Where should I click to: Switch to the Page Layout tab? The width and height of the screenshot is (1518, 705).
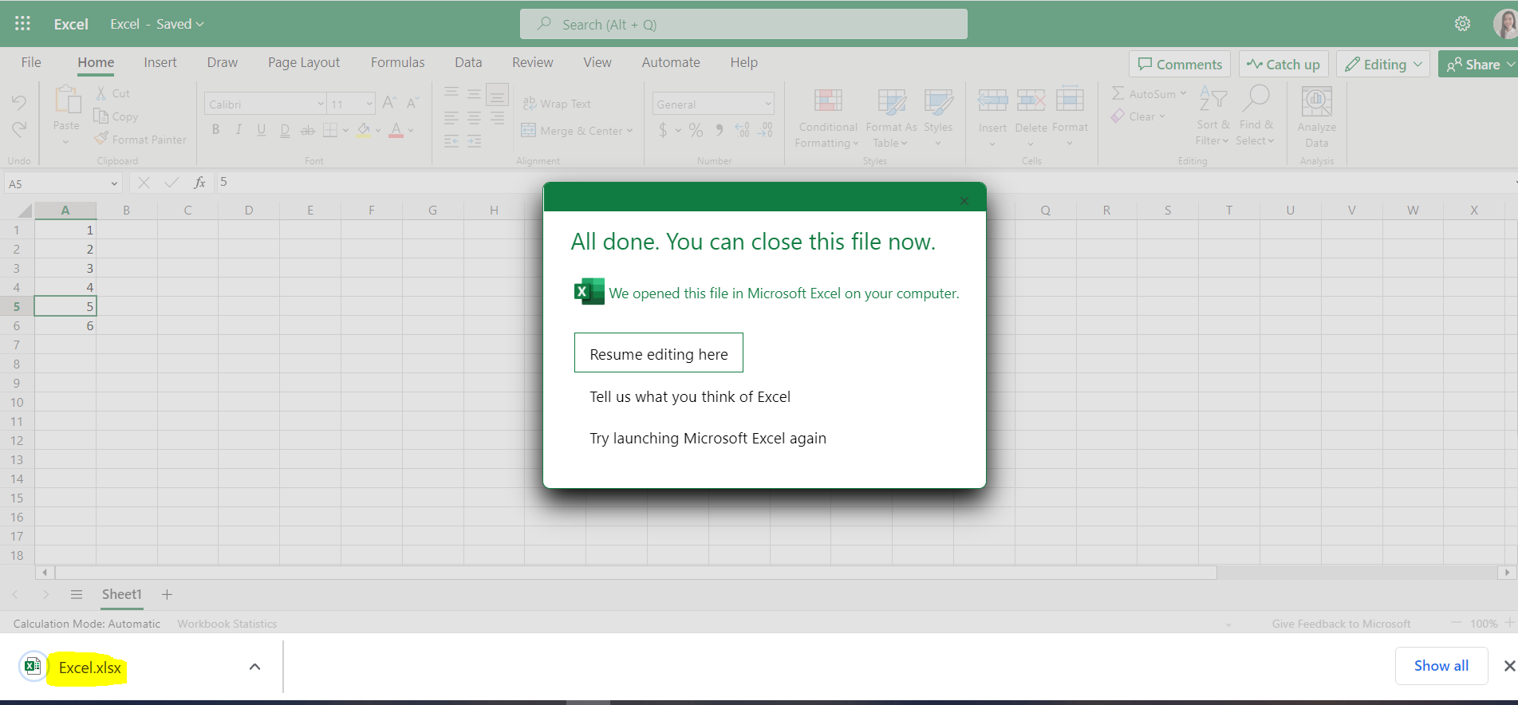[x=304, y=62]
